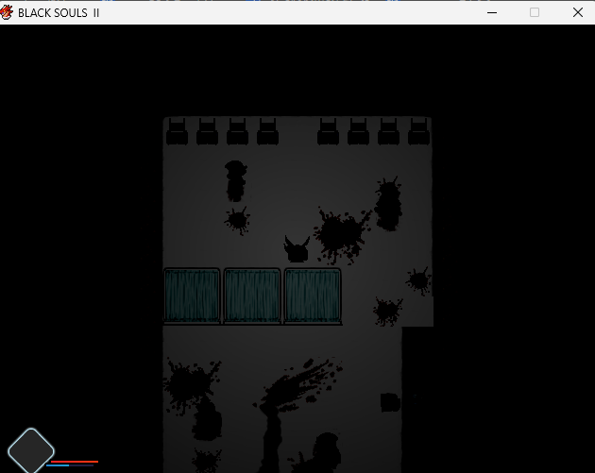Click the large blood splatter beside horned creature

(x=339, y=232)
